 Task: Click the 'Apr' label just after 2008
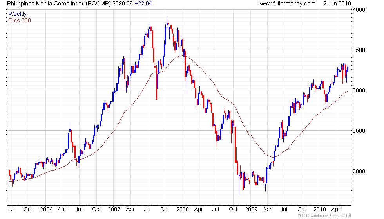pyautogui.click(x=198, y=210)
